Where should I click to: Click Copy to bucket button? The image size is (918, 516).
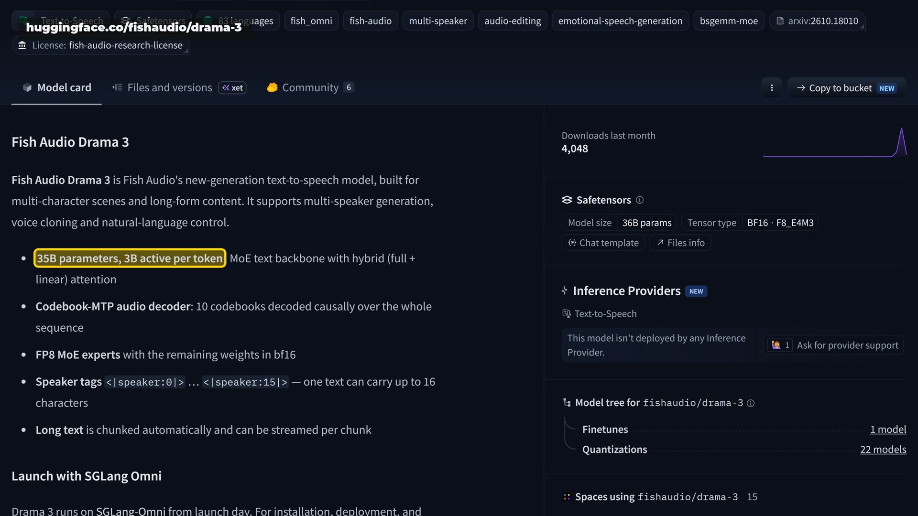pos(846,88)
